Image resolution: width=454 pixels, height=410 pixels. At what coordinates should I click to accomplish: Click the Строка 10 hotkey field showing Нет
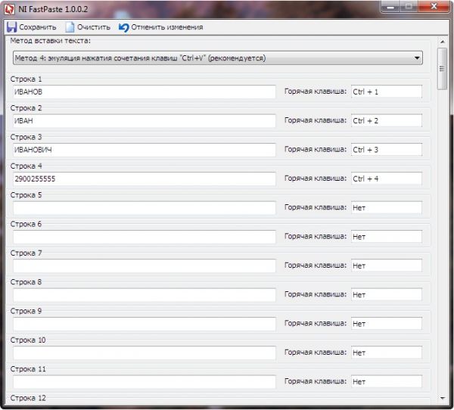tap(387, 353)
